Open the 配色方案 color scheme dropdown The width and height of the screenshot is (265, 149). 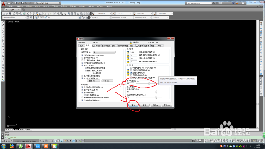tap(104, 52)
